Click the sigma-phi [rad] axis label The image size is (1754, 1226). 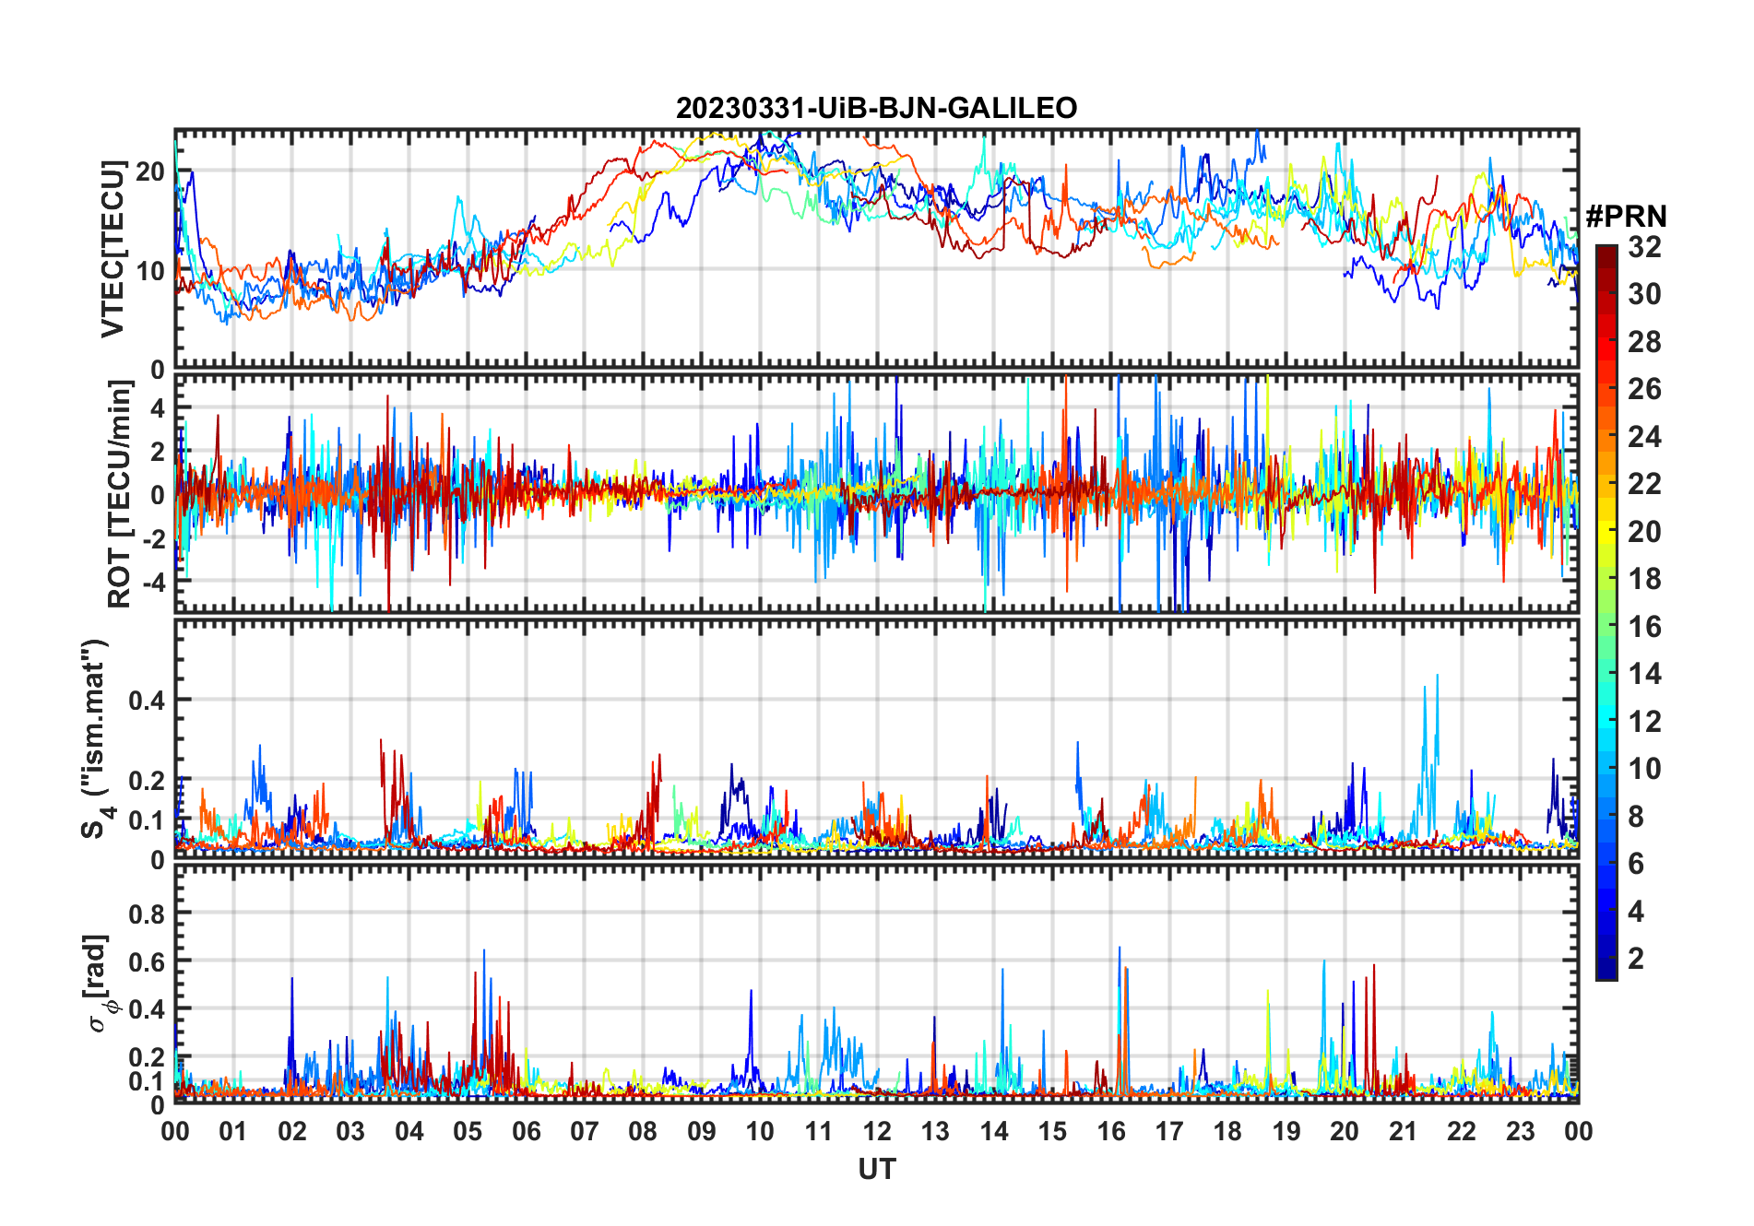(x=96, y=983)
